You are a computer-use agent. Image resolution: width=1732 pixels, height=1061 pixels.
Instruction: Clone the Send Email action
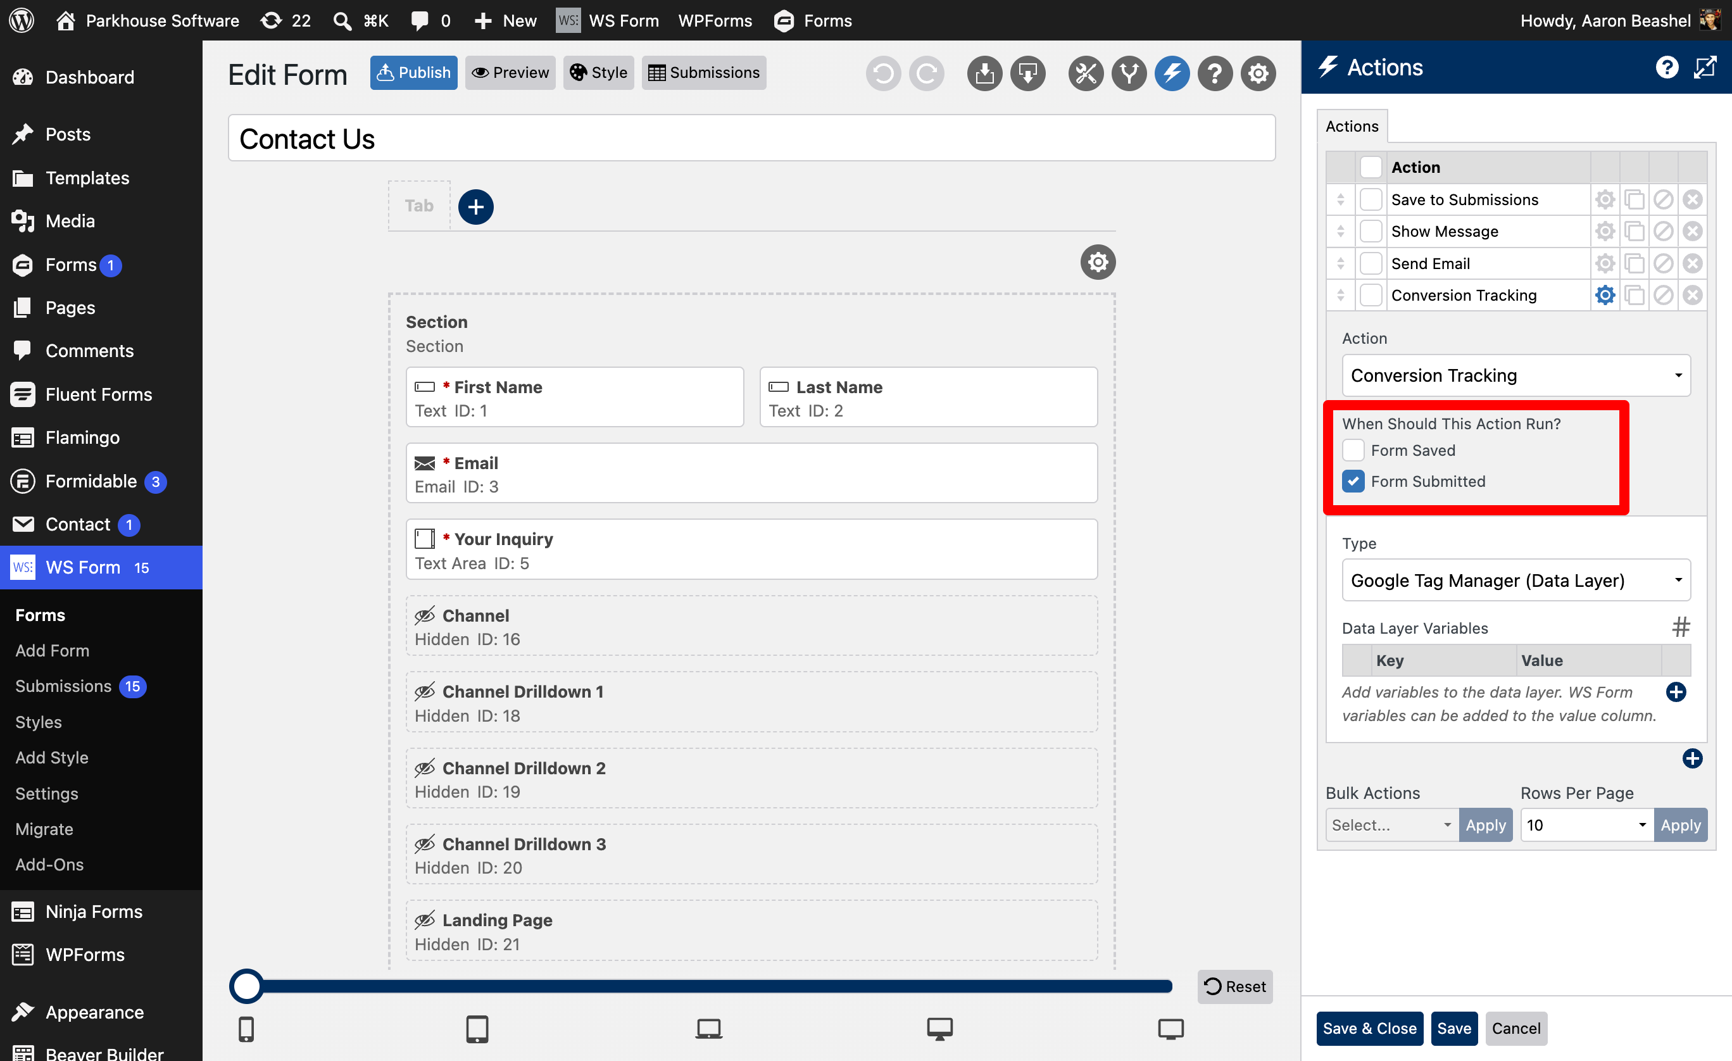[x=1635, y=264]
